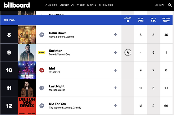This screenshot has height=115, width=174.
Task: Click the star award badge for Sprinter
Action: tap(128, 52)
